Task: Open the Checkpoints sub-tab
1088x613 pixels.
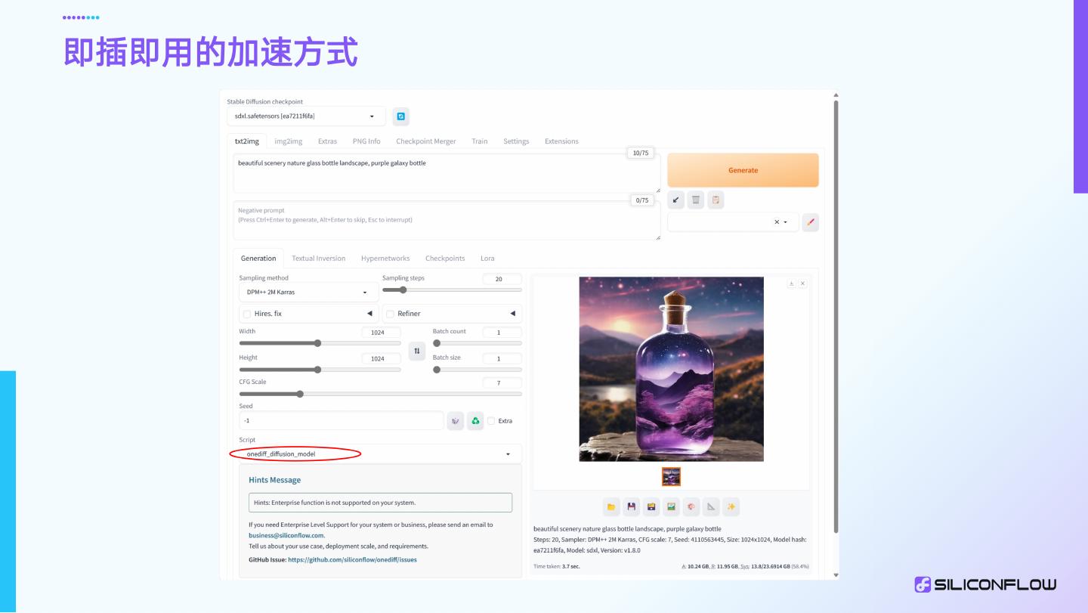Action: tap(445, 259)
